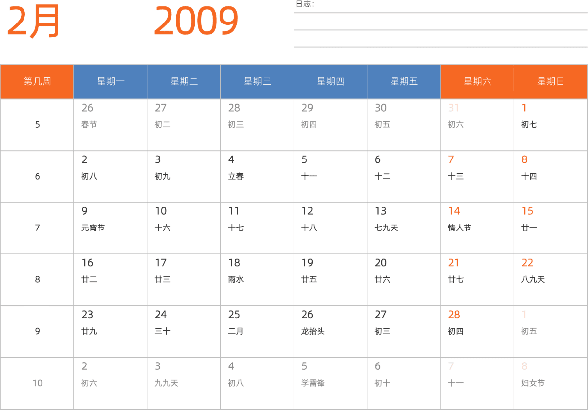588x410 pixels.
Task: Select February 16 labeled 廿二
Action: coord(111,280)
